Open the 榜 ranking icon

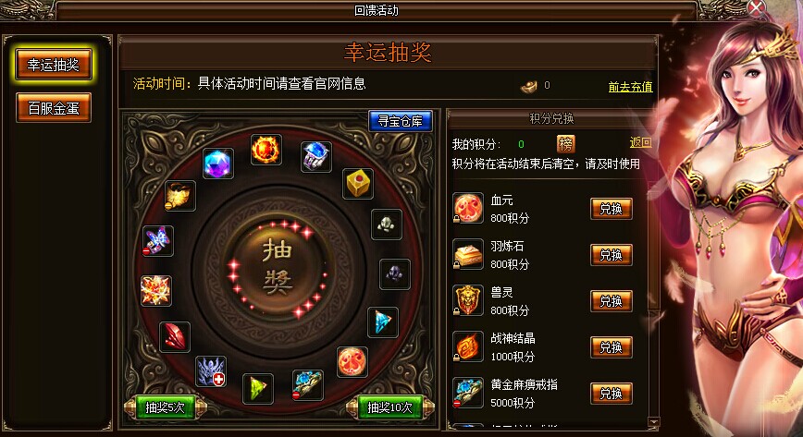point(566,144)
